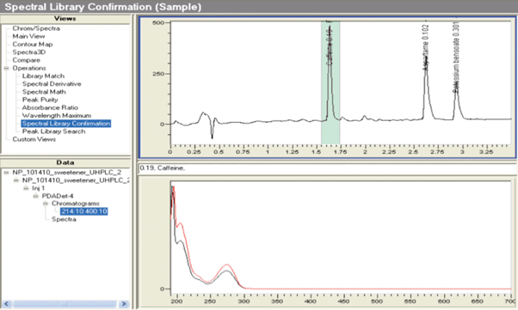Click the Views panel header
This screenshot has width=518, height=310.
(x=65, y=19)
